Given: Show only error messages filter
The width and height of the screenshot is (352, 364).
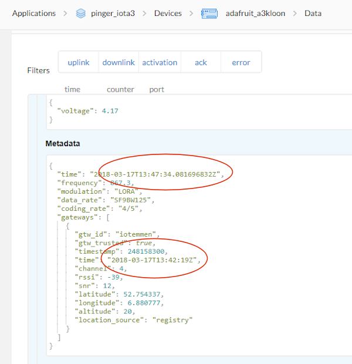Looking at the screenshot, I should tap(241, 62).
